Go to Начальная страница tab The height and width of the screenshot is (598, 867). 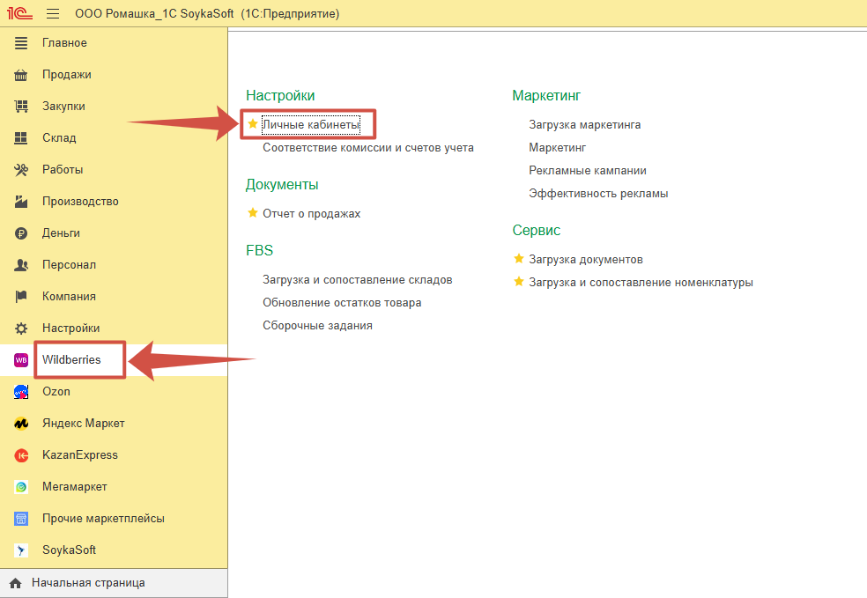(x=88, y=583)
